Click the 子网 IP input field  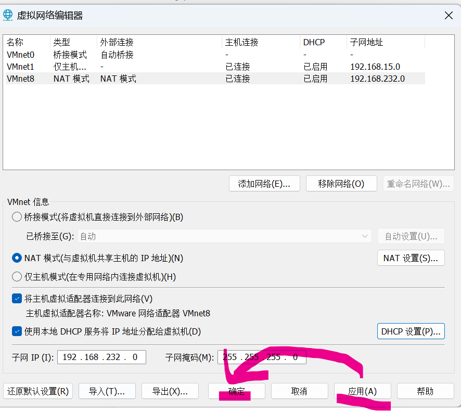(x=102, y=357)
